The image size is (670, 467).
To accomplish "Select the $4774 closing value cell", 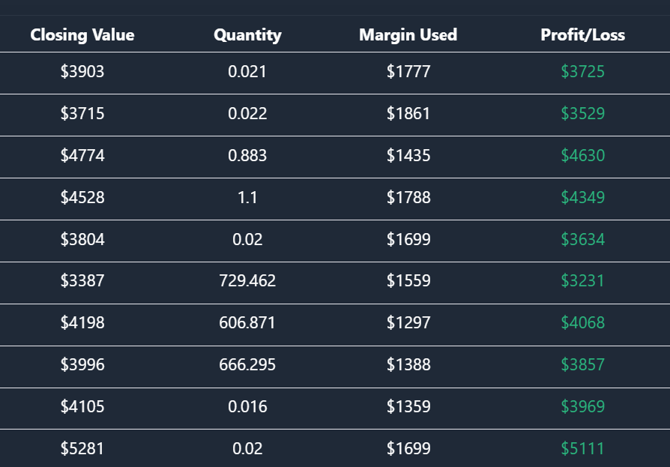I will coord(82,156).
